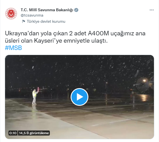Open the Millî Savunma Bakanlığı profile avatar
159x142 pixels.
click(11, 13)
